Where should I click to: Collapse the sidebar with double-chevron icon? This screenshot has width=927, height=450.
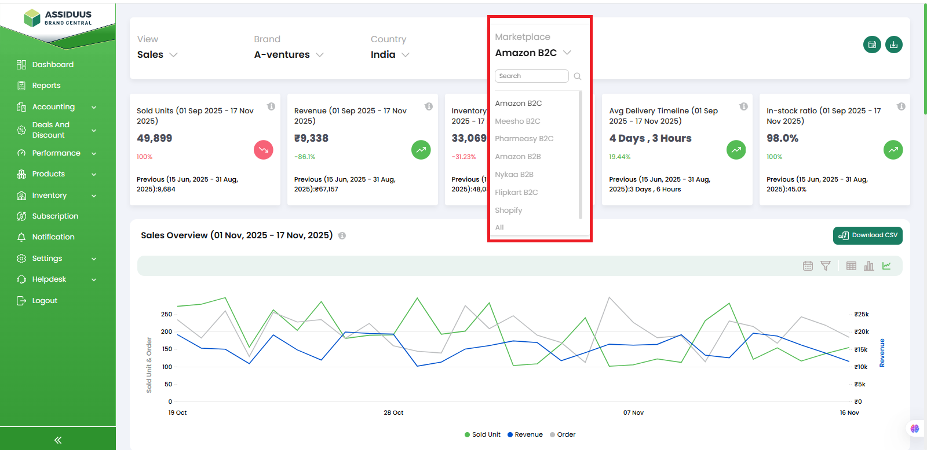tap(58, 440)
